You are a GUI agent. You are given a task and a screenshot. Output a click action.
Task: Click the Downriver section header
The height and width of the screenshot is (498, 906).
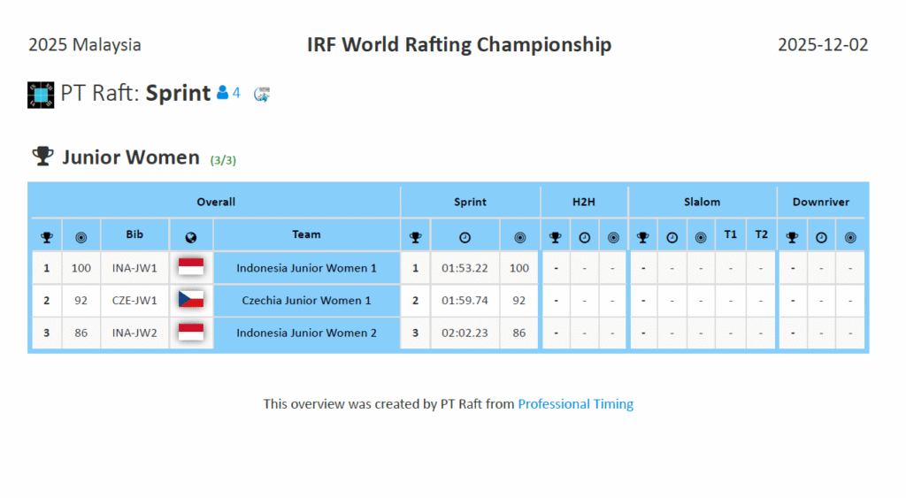820,202
